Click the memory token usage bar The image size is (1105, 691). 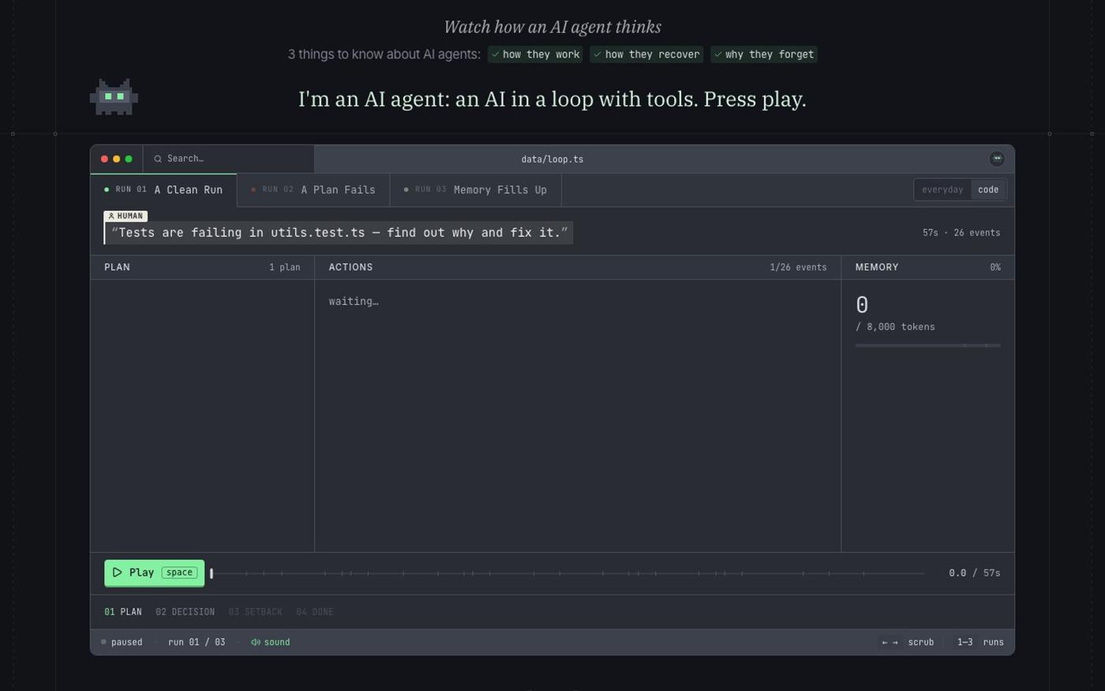927,345
